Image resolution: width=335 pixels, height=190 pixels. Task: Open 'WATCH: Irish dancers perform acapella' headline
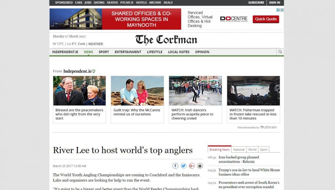[192, 114]
